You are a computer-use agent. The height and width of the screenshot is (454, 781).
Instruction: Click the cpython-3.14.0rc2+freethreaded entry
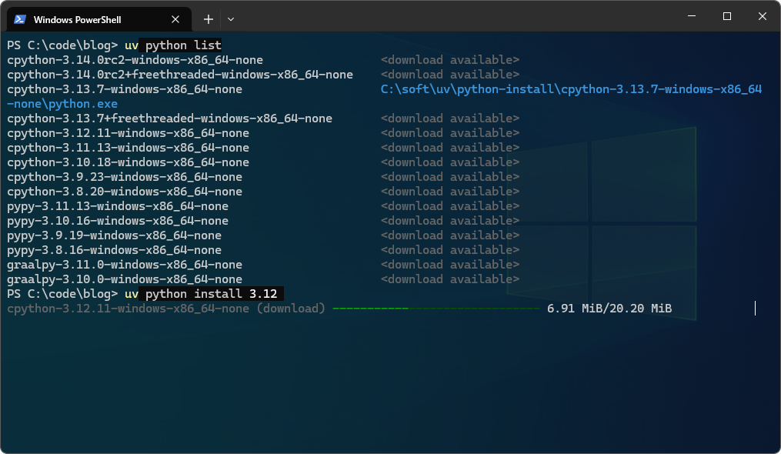180,74
